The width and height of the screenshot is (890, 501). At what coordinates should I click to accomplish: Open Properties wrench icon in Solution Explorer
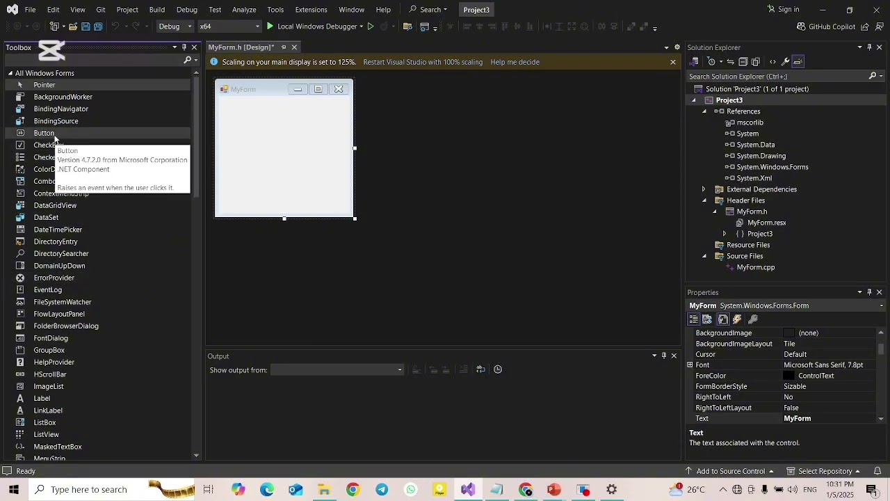786,62
